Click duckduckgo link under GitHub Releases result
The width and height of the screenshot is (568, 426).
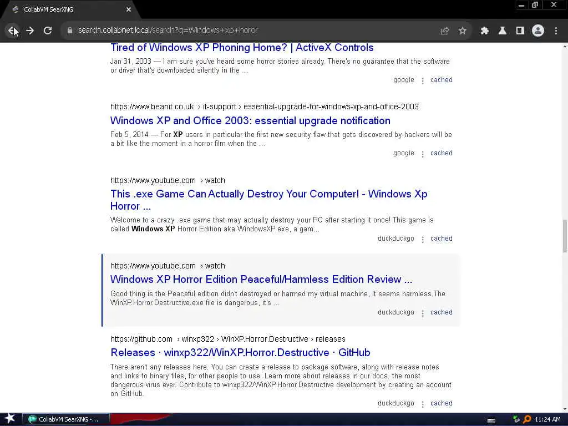(x=396, y=403)
